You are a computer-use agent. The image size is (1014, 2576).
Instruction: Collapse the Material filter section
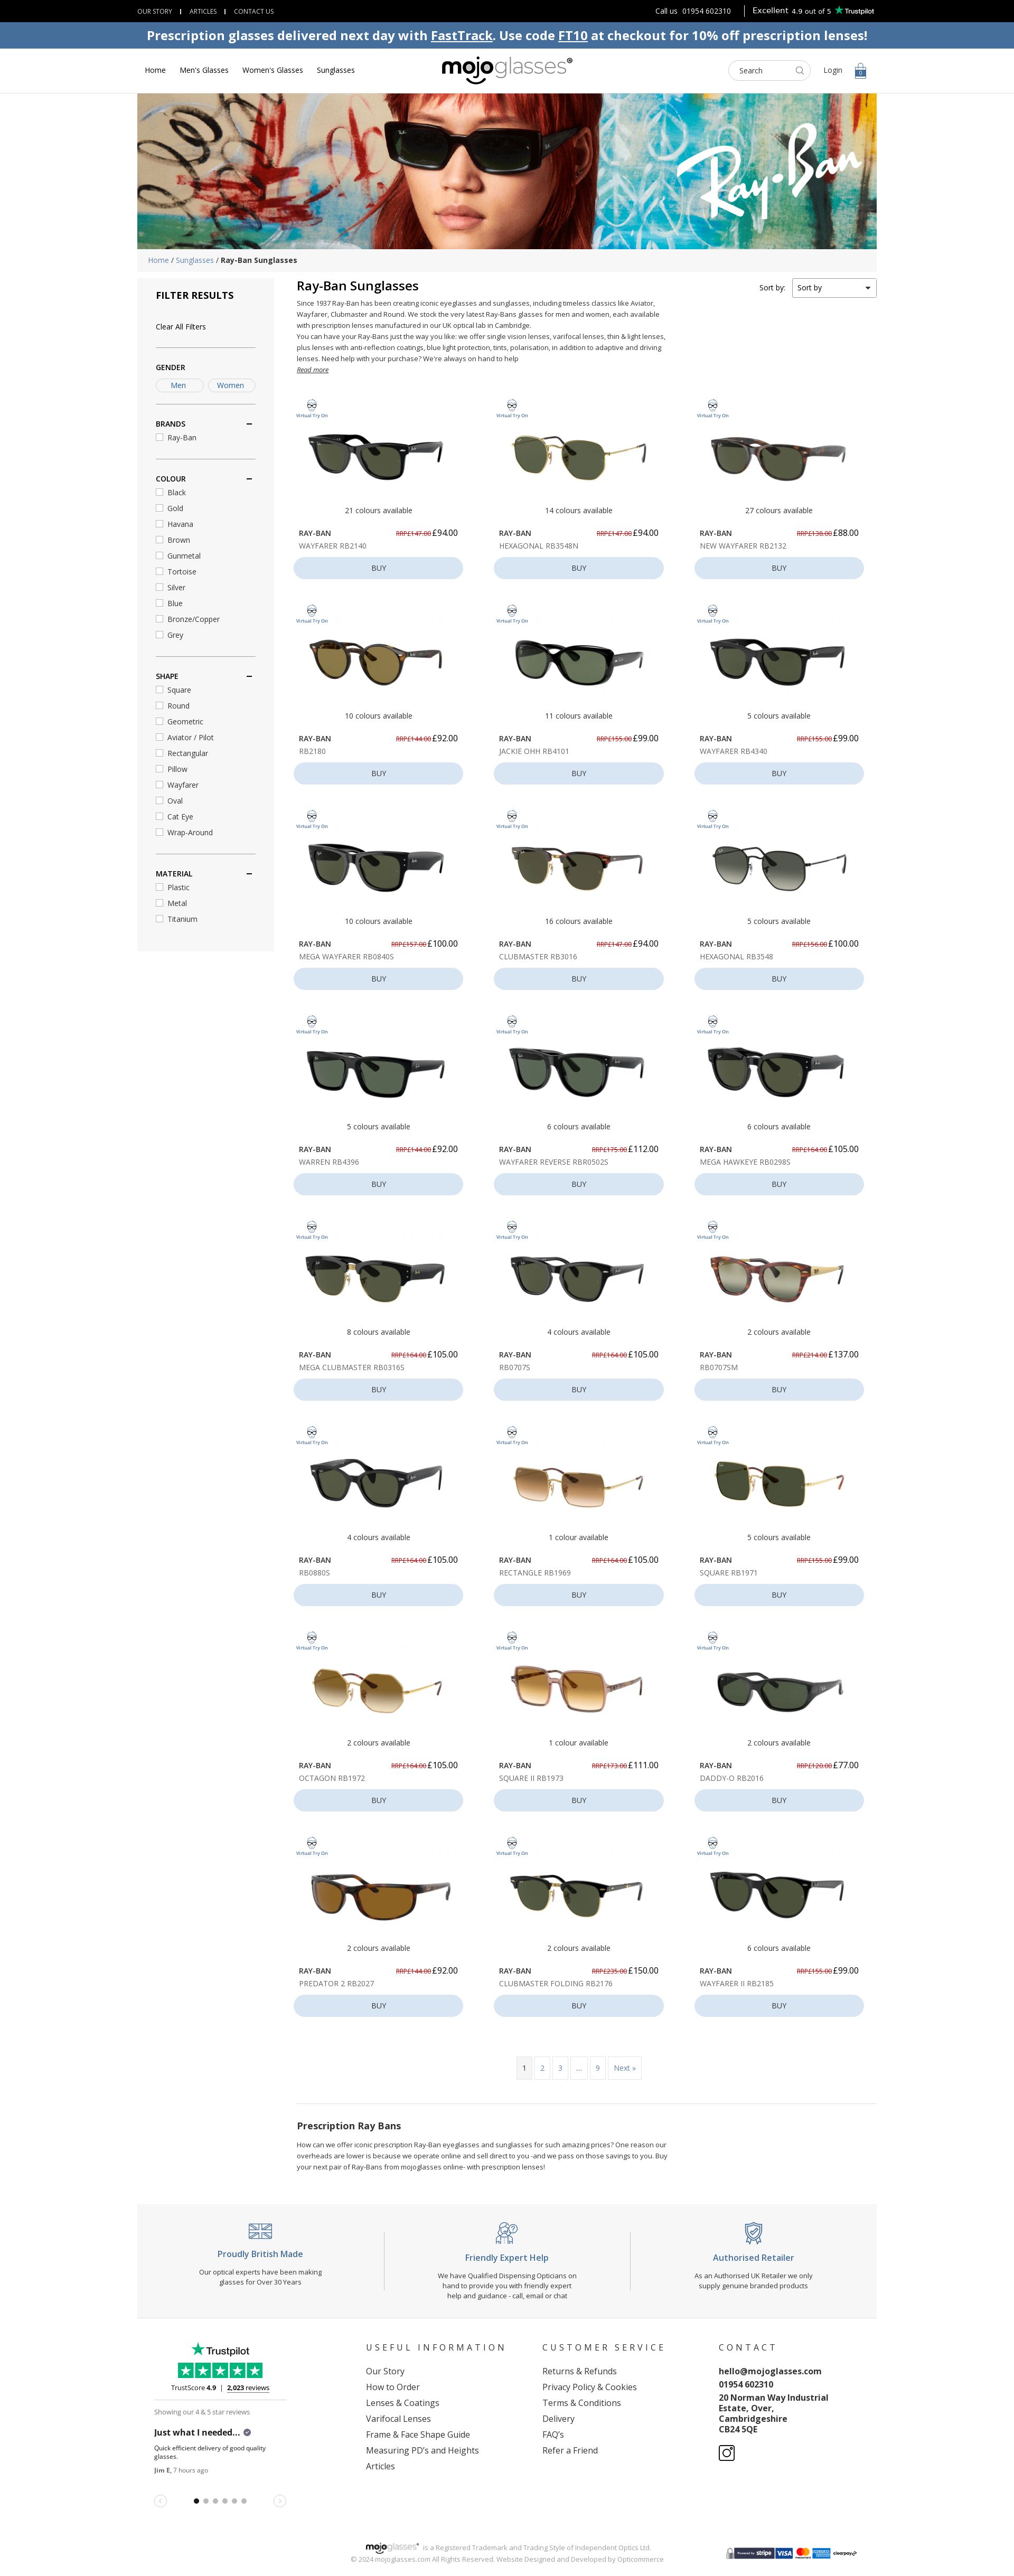click(x=249, y=874)
